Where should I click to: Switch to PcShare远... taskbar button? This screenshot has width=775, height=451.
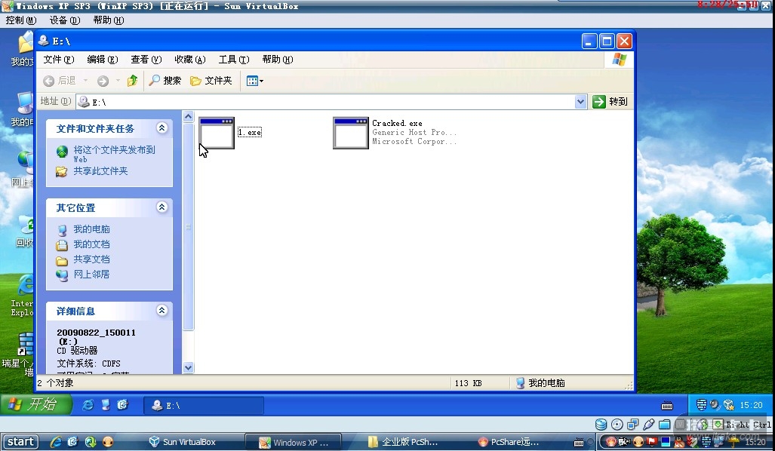(x=509, y=442)
